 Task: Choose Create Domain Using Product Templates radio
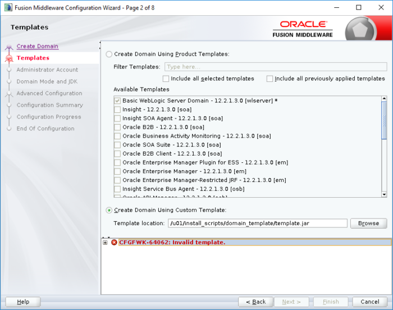pos(109,54)
